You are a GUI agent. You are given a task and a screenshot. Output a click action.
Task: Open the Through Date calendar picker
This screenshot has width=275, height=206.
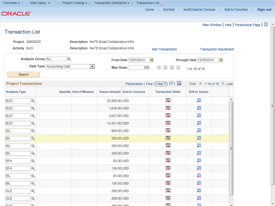click(220, 60)
